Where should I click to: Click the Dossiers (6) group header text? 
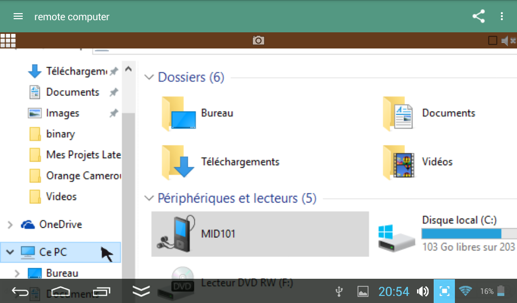click(x=191, y=77)
